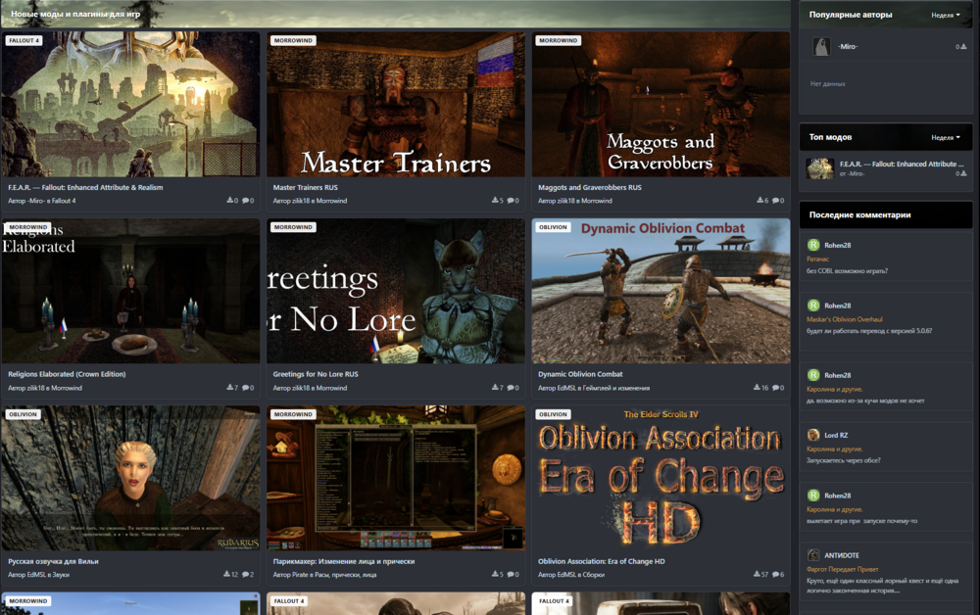
Task: Open the Oblivion Association: Era of Change HD title link
Action: [602, 561]
